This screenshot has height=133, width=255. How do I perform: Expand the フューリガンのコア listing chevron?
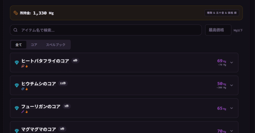(x=232, y=108)
